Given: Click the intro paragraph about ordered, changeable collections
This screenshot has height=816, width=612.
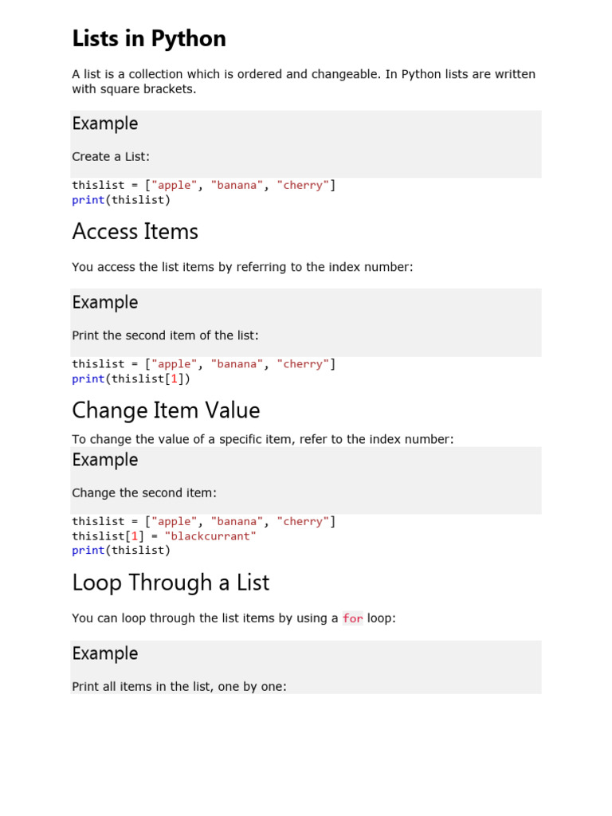Looking at the screenshot, I should 303,81.
